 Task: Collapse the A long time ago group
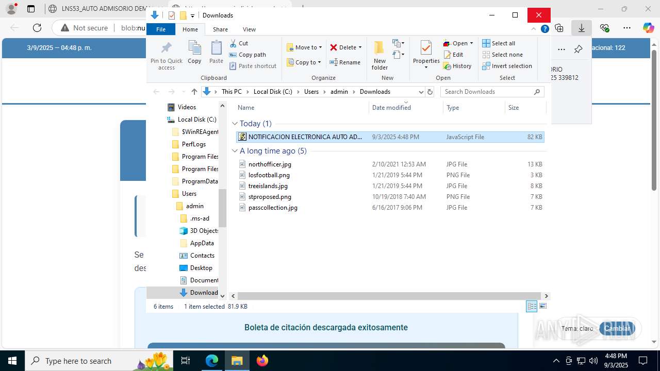(x=235, y=151)
